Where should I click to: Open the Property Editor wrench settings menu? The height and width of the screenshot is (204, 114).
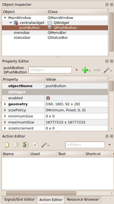click(108, 70)
